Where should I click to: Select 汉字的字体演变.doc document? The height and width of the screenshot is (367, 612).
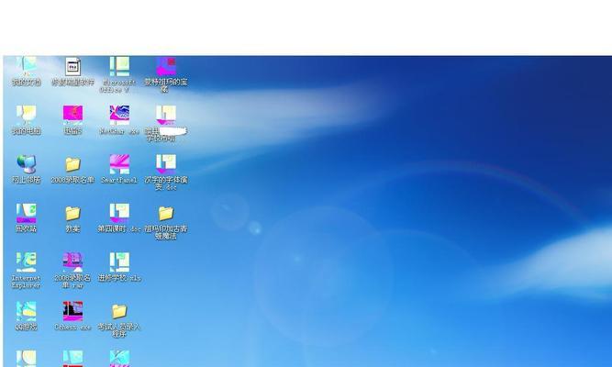[166, 172]
